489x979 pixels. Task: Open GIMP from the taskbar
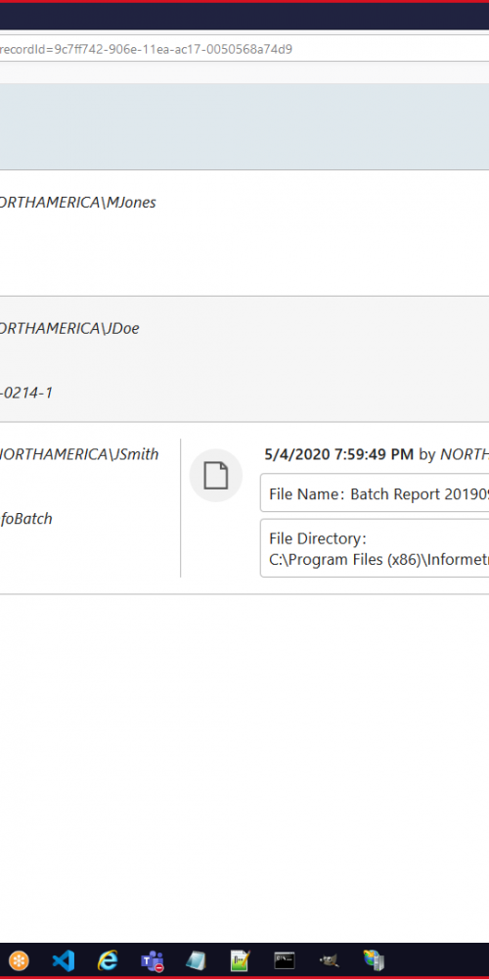coord(329,960)
